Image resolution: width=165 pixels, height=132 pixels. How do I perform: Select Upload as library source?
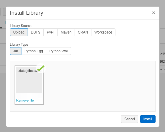click(x=19, y=32)
